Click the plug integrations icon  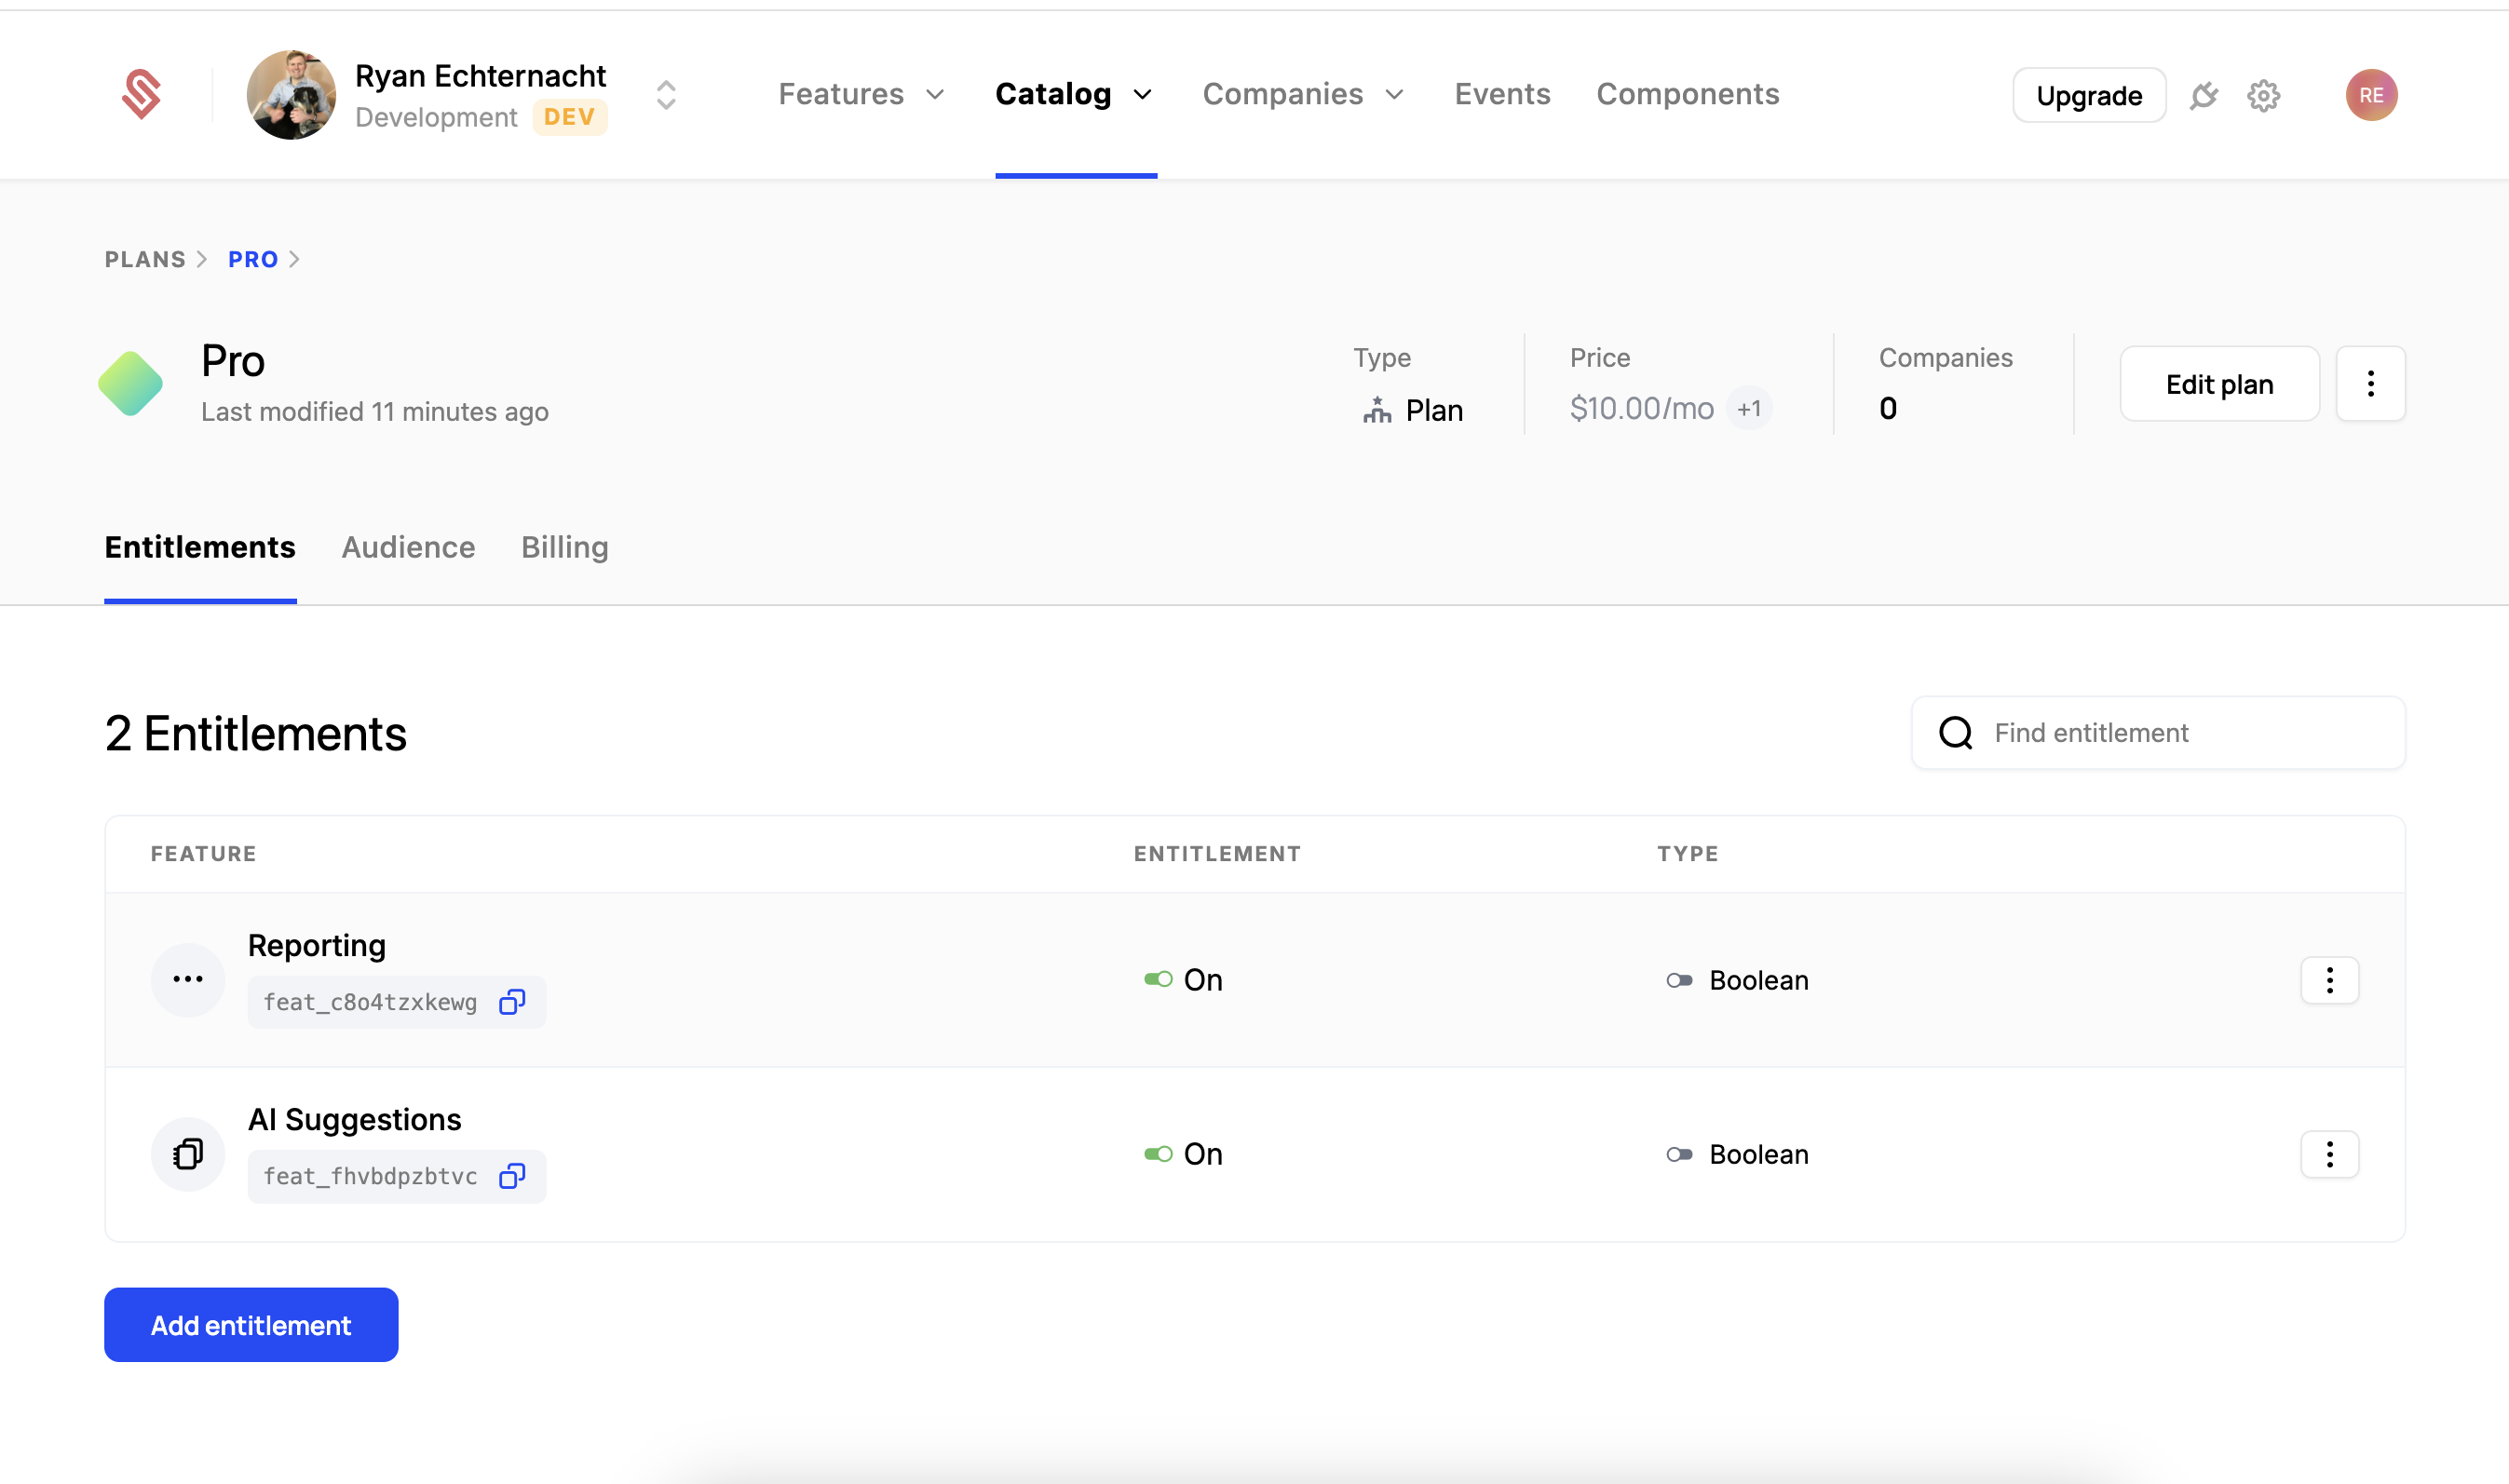tap(2203, 96)
